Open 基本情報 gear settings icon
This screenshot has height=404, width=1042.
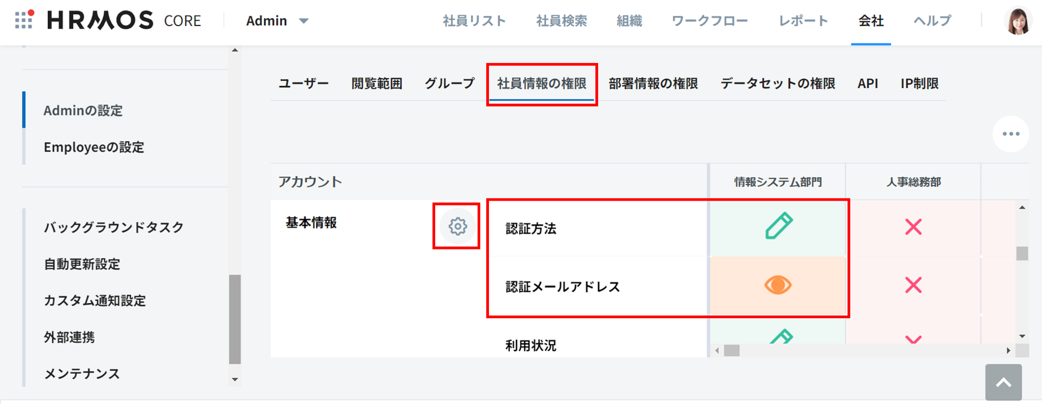(x=457, y=226)
